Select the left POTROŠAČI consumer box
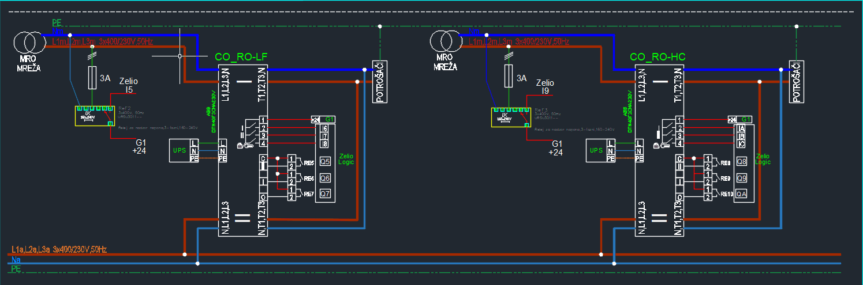The image size is (863, 285). [379, 82]
